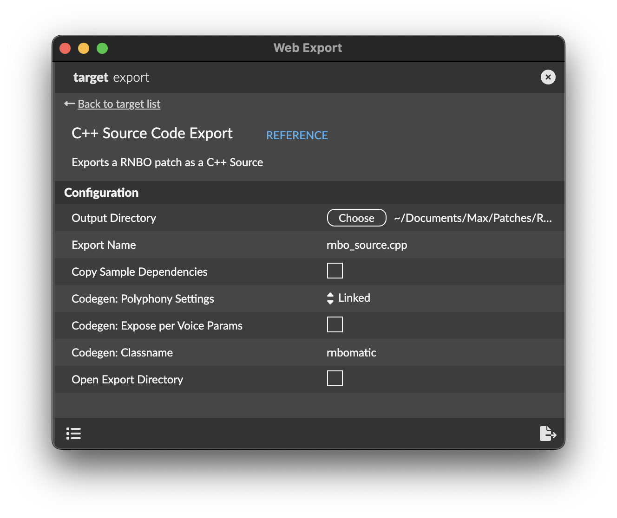617x518 pixels.
Task: Maximize the Web Export window
Action: click(102, 48)
